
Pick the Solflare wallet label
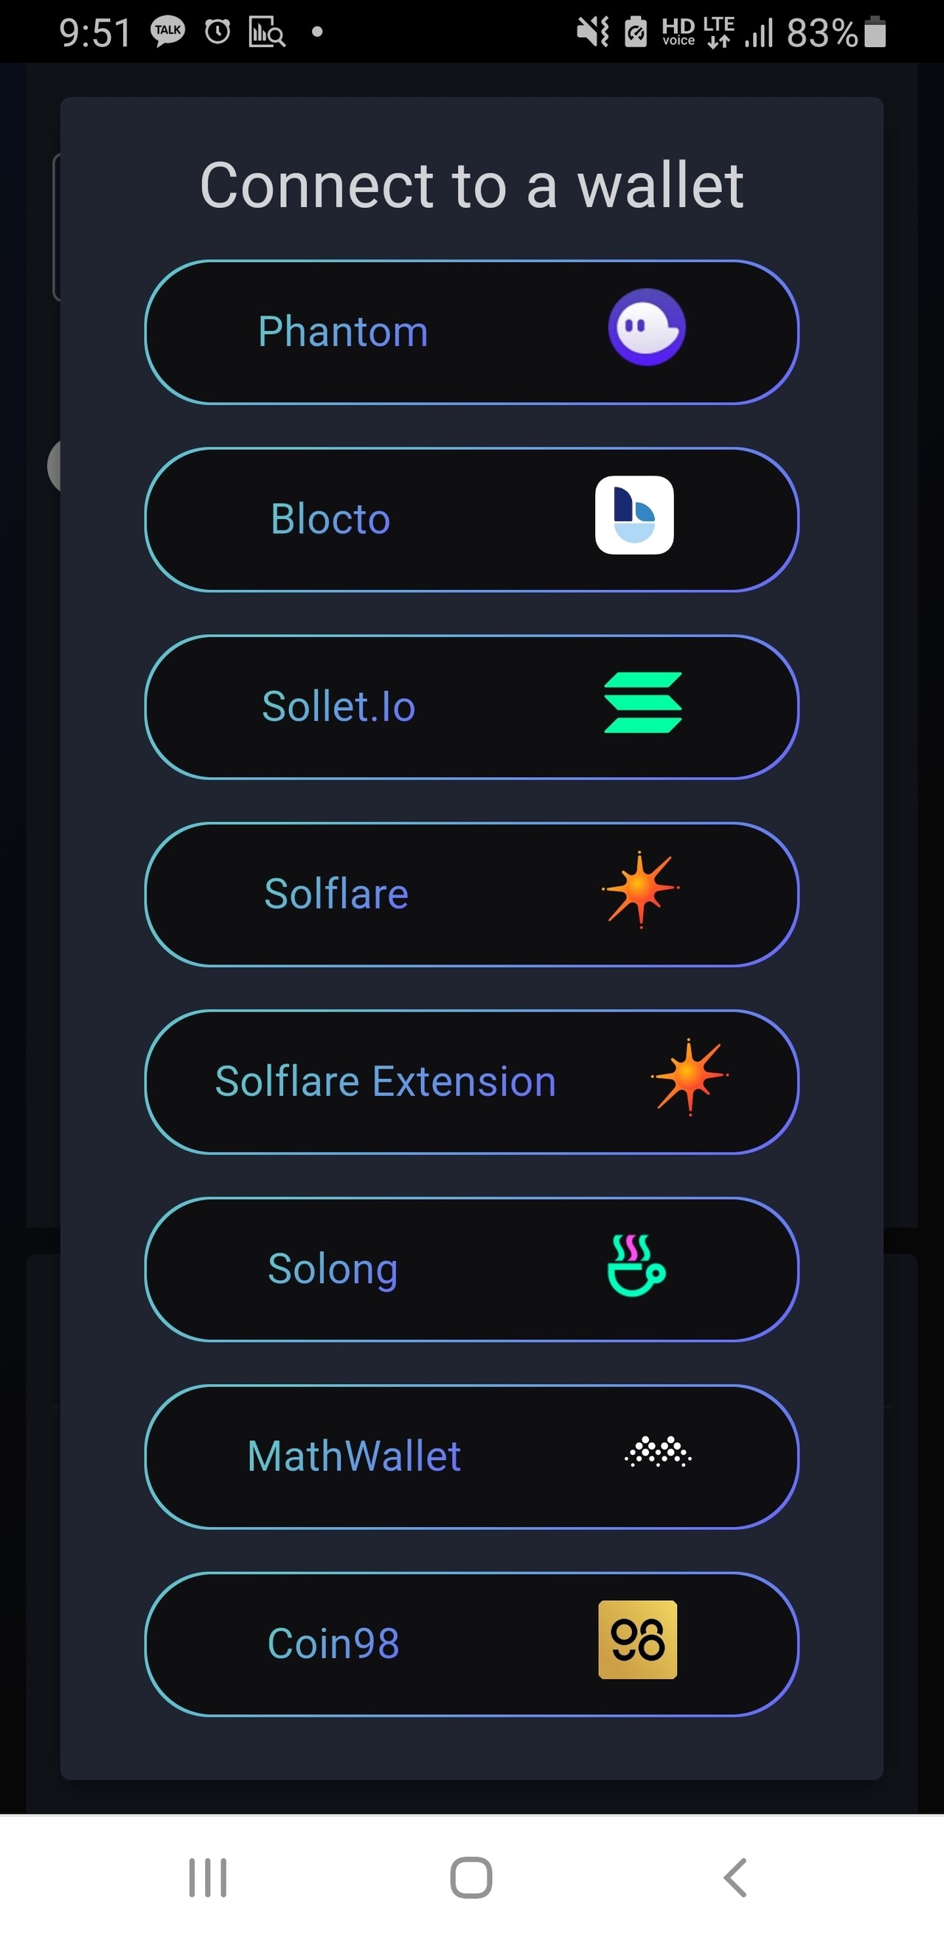coord(336,894)
